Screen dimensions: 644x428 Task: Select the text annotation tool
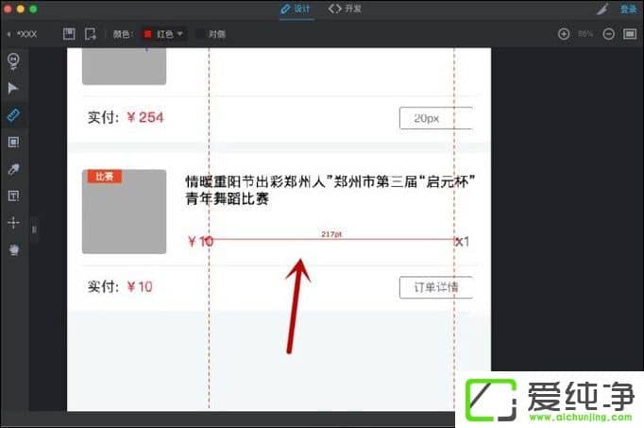pos(13,196)
